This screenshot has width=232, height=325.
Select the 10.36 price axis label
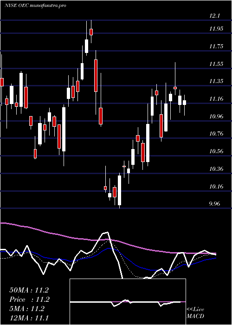(x=216, y=169)
